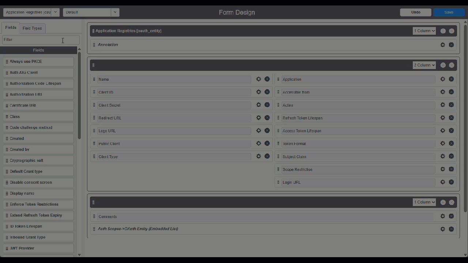The height and width of the screenshot is (263, 468).
Task: Switch to the Field Types tab
Action: click(x=32, y=28)
